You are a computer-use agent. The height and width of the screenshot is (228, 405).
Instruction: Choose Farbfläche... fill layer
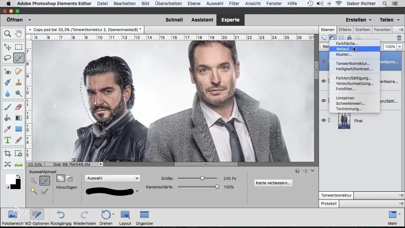354,43
